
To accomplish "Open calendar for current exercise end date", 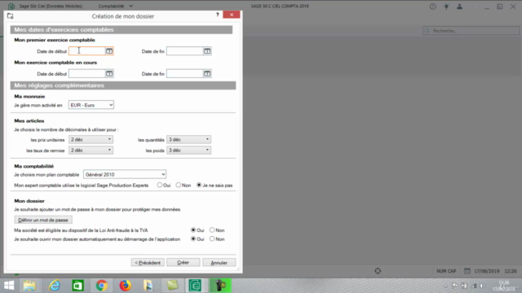I will click(207, 74).
